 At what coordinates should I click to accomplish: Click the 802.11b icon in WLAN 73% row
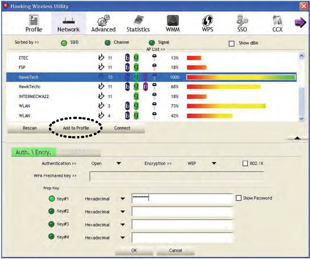tap(127, 106)
